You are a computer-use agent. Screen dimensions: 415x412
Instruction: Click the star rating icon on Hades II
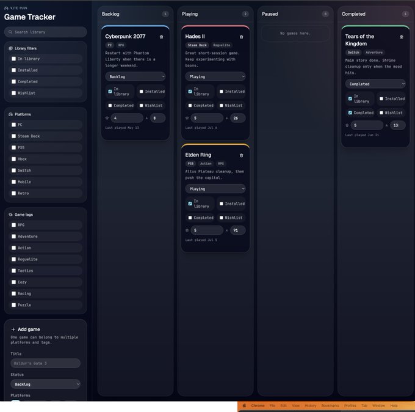[187, 118]
